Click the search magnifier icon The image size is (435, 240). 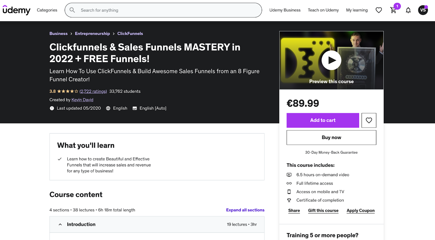[72, 10]
